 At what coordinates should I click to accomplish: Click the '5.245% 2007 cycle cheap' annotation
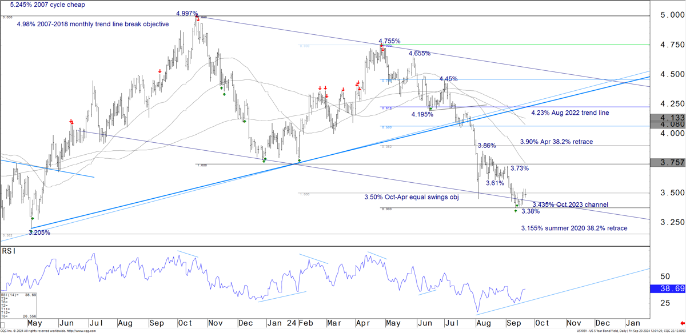[47, 5]
